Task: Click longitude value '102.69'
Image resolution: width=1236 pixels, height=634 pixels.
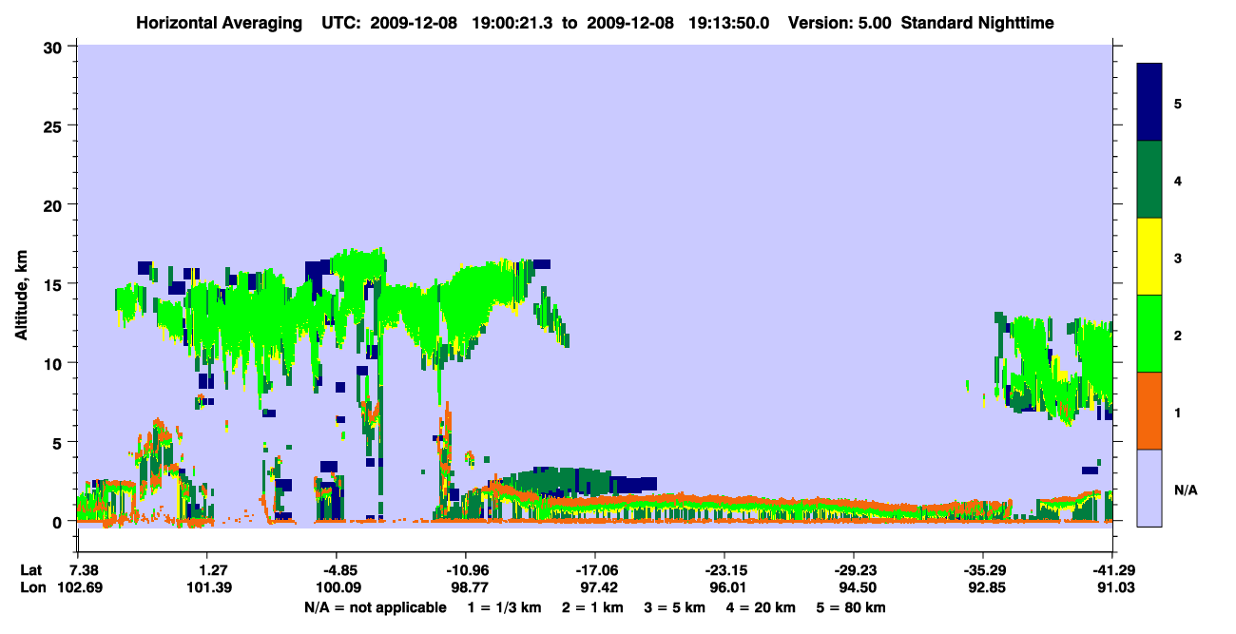Action: (x=79, y=587)
